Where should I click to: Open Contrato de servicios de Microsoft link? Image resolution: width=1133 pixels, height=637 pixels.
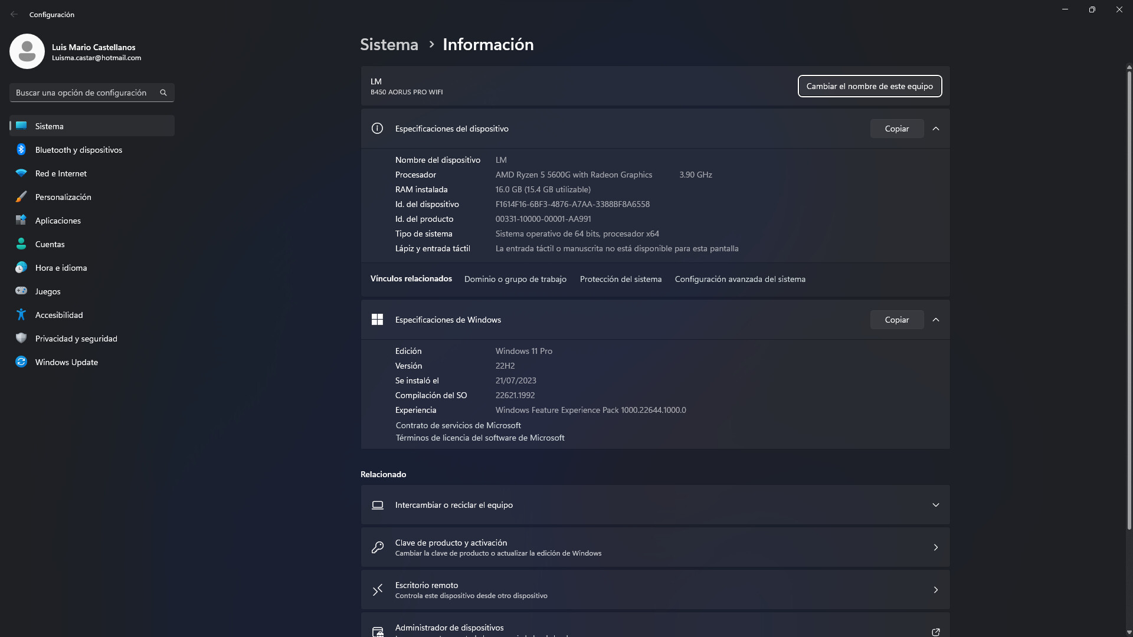459,425
